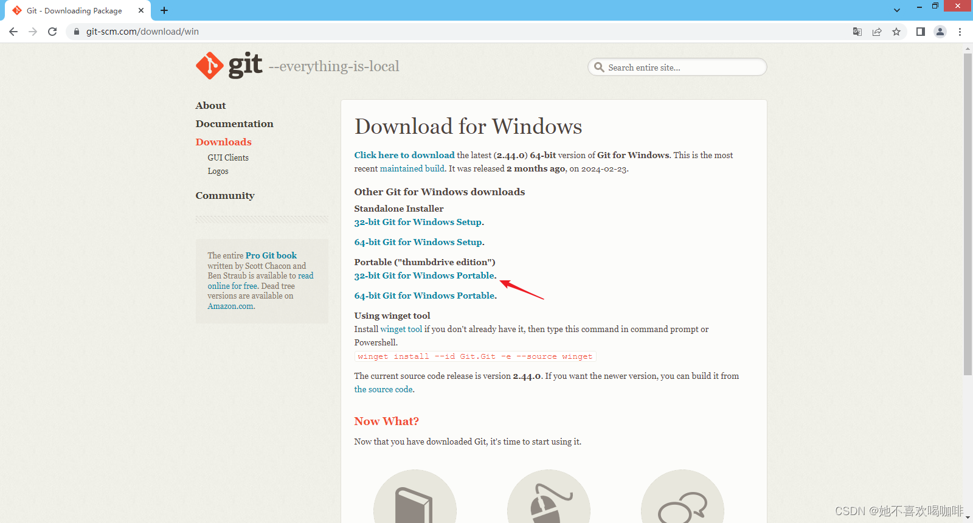
Task: Click the Pro Git book link
Action: tap(271, 255)
